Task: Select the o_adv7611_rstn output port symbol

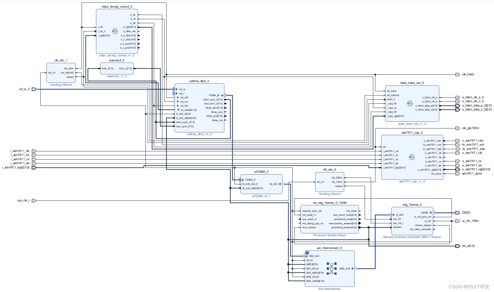Action: coord(458,141)
